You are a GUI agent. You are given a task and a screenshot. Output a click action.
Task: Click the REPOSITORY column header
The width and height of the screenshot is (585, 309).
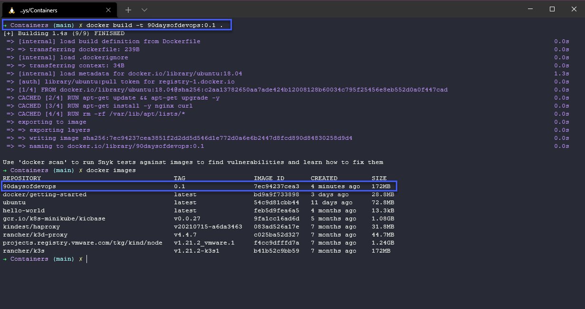pyautogui.click(x=22, y=178)
